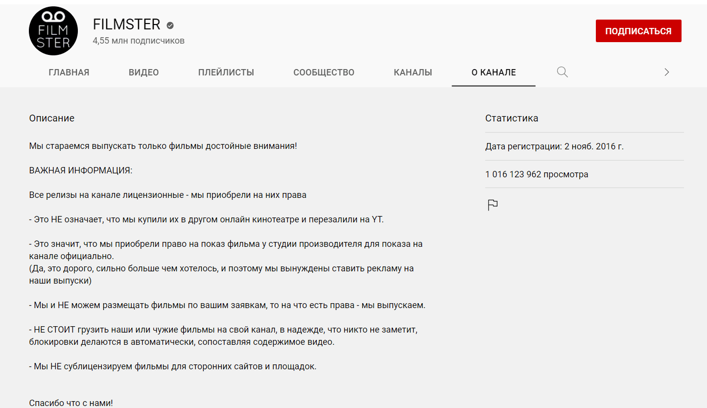Click the FILMSTER channel avatar logo
This screenshot has height=408, width=707.
click(x=54, y=31)
